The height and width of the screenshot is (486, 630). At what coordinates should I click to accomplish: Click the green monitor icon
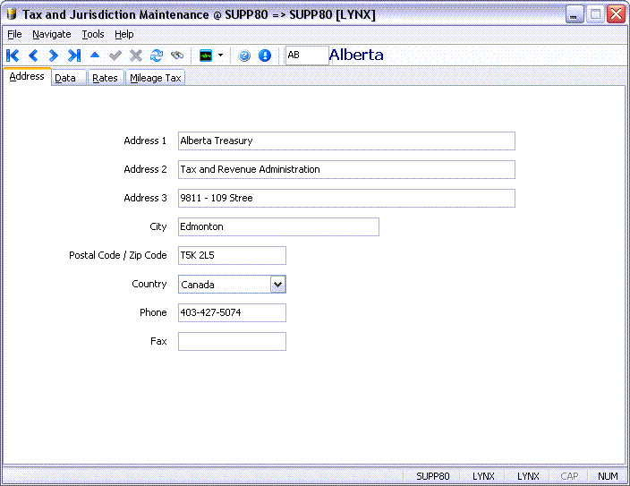pyautogui.click(x=206, y=55)
